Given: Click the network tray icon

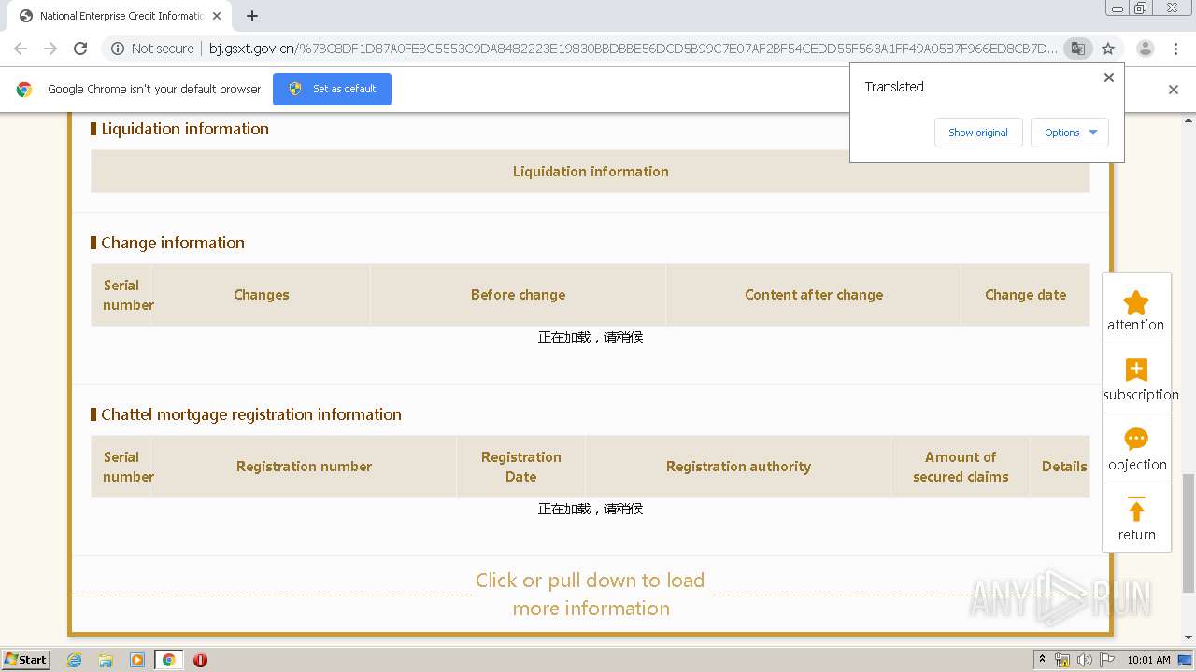Looking at the screenshot, I should click(1062, 660).
